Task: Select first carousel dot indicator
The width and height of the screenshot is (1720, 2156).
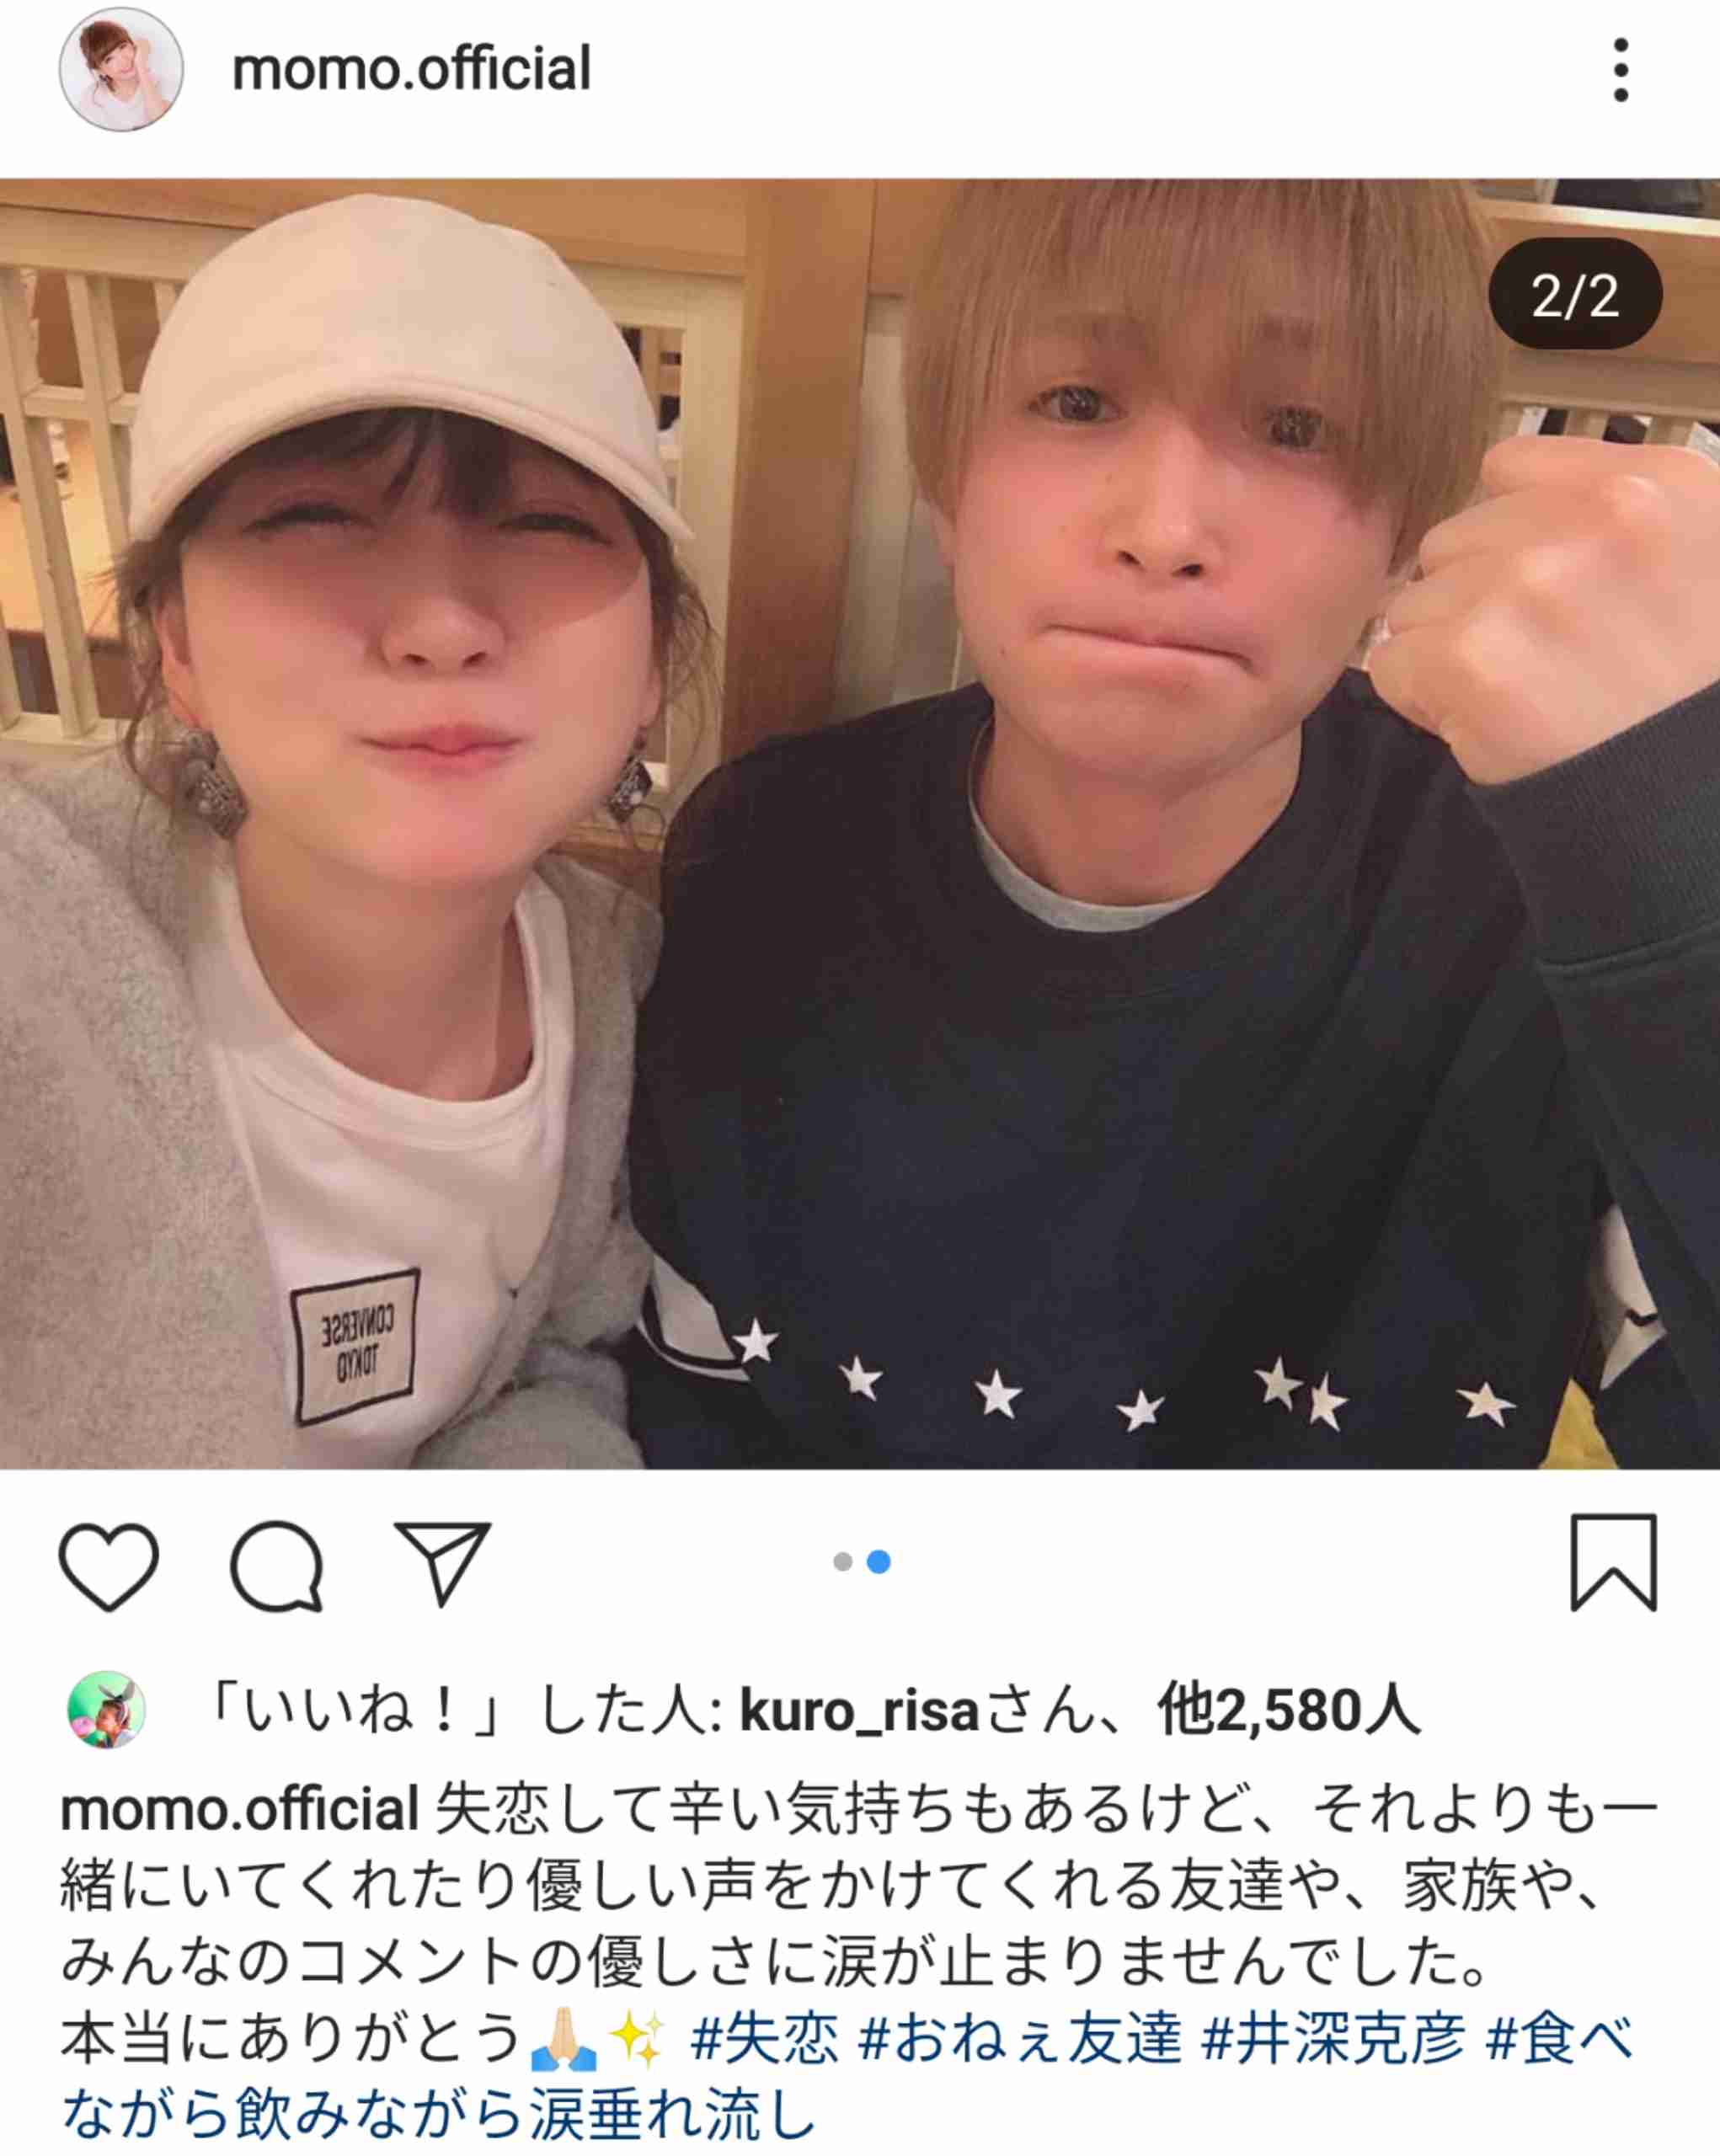Action: pyautogui.click(x=843, y=1562)
